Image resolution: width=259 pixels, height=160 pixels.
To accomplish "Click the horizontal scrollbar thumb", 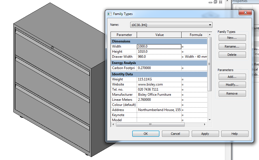I will pyautogui.click(x=150, y=125).
